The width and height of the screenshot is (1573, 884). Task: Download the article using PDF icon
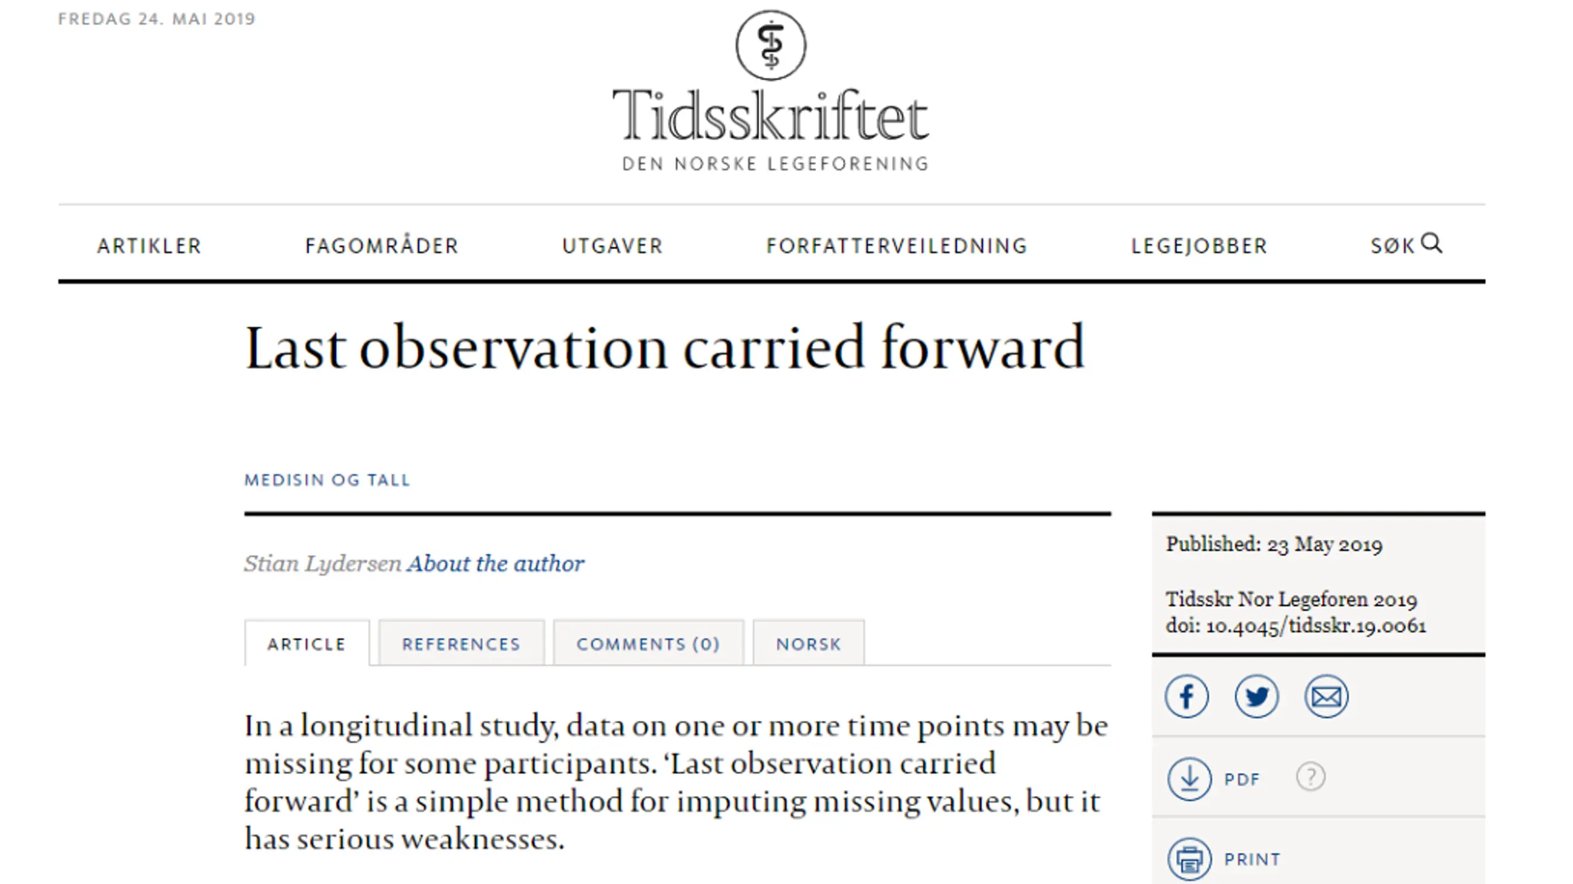[1190, 778]
